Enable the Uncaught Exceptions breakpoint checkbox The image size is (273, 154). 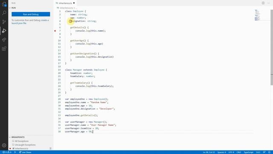(x=13, y=145)
